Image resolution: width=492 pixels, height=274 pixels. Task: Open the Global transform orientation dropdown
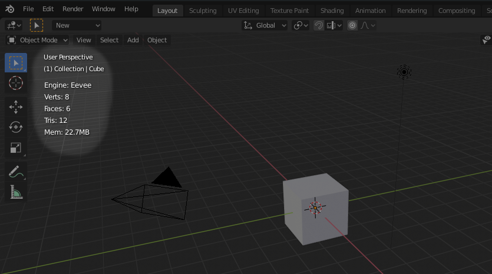[x=265, y=25]
